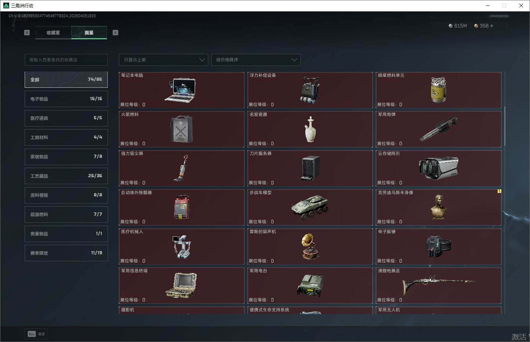Select the flintlock gun (滑膛枪展品) icon
Screen dimensions: 530x342
click(438, 285)
